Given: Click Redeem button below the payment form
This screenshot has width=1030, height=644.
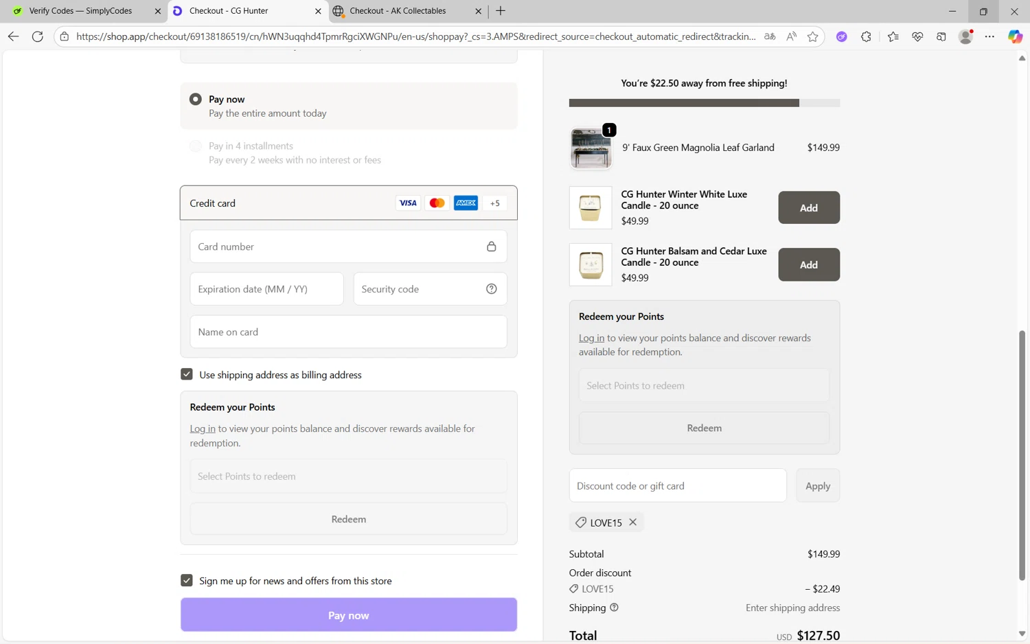Looking at the screenshot, I should (349, 520).
